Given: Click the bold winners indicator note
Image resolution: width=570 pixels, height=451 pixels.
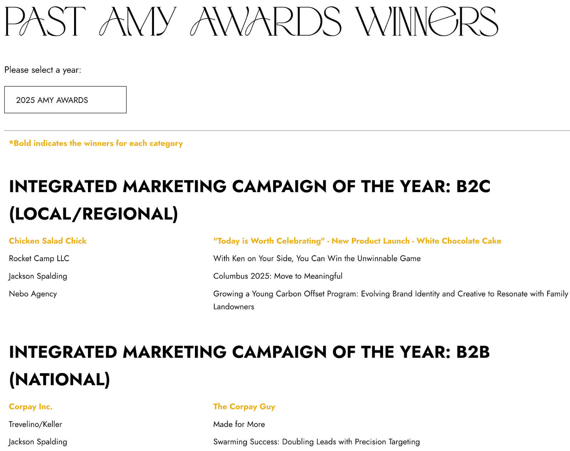Looking at the screenshot, I should click(96, 143).
